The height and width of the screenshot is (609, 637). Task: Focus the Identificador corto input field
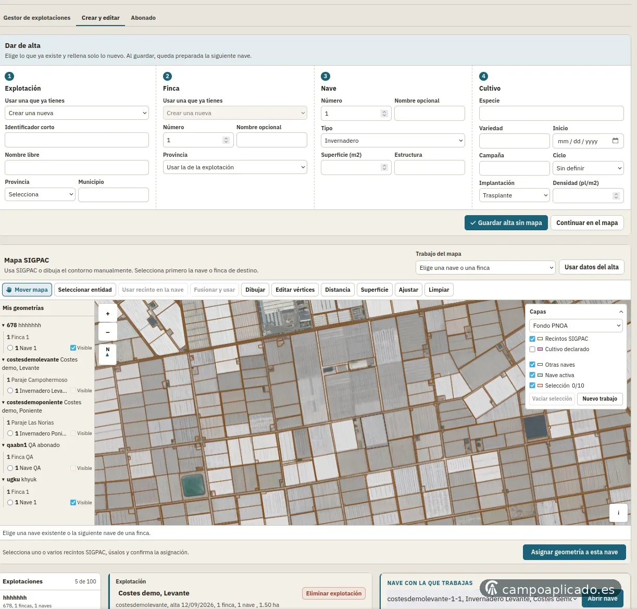[77, 140]
